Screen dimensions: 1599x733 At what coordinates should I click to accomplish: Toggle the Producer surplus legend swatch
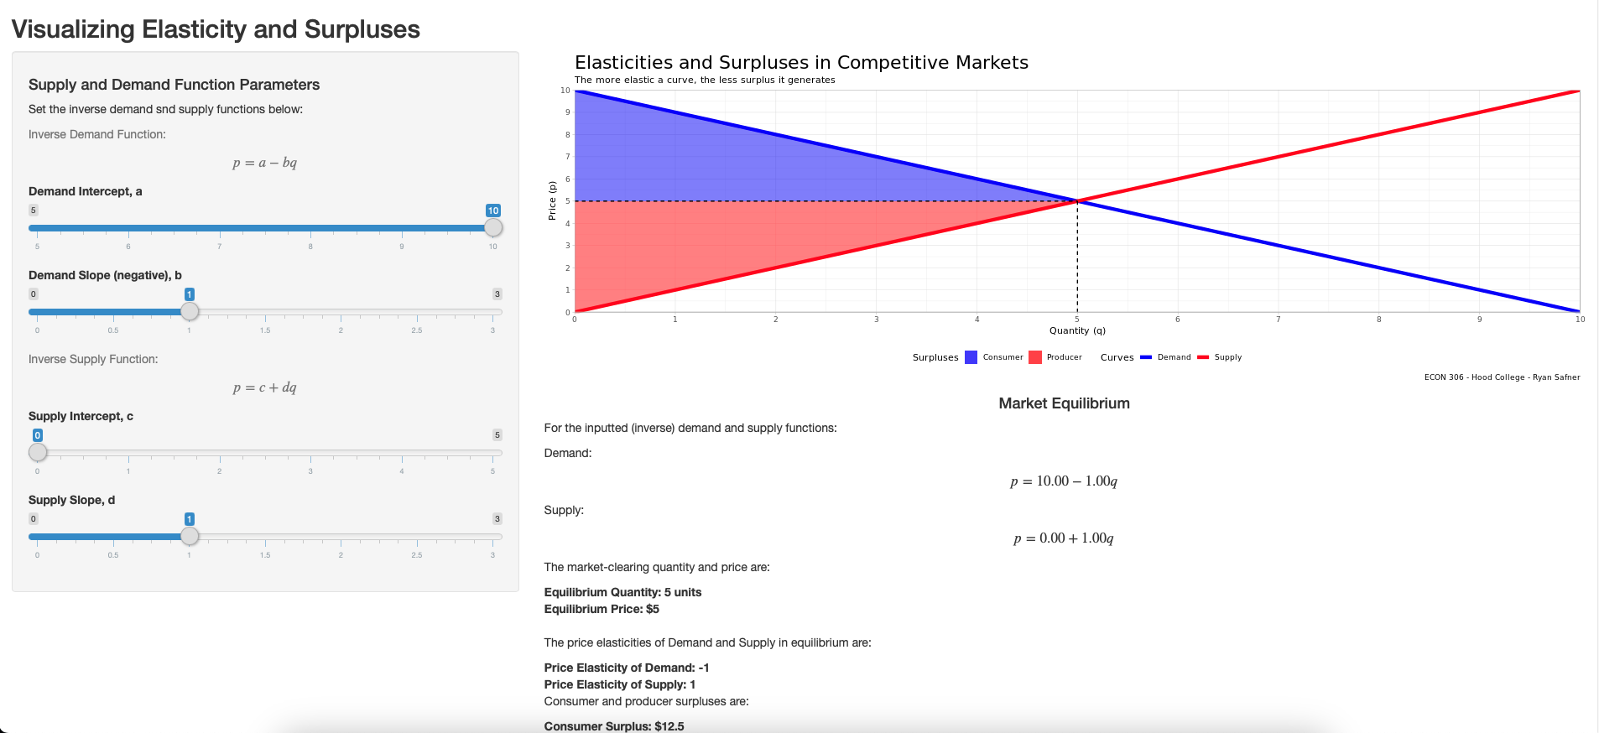point(1035,357)
